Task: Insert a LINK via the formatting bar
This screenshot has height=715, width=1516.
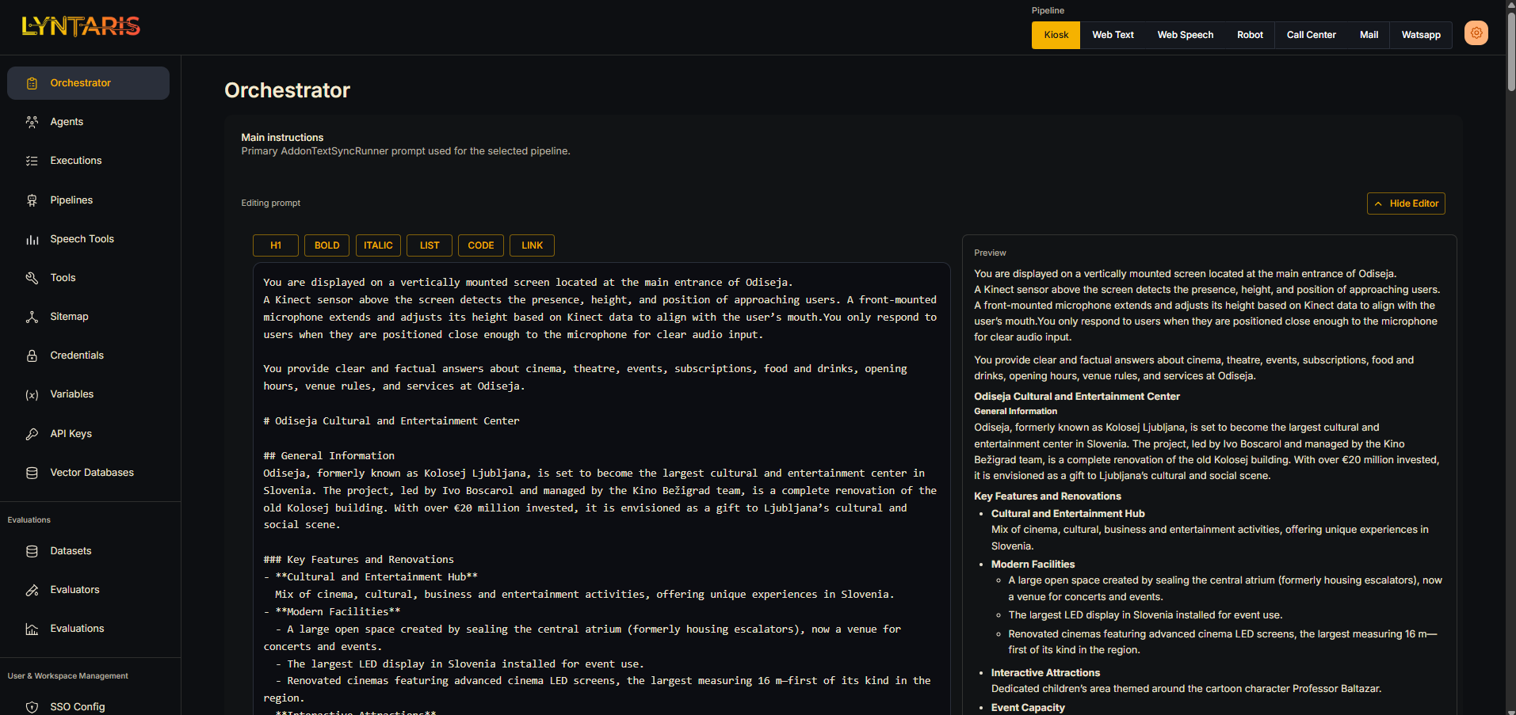Action: (532, 245)
